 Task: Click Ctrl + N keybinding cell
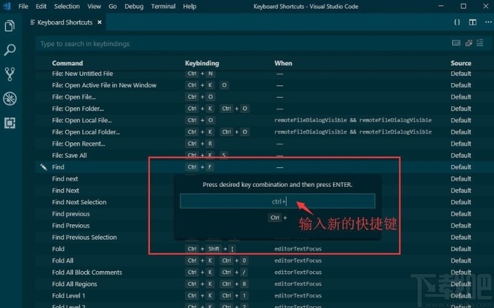(x=200, y=74)
